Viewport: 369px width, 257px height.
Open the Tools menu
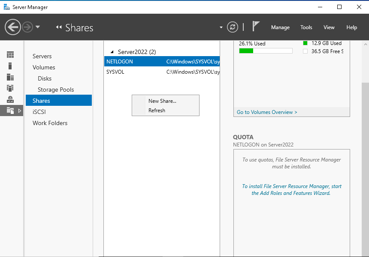click(x=306, y=27)
